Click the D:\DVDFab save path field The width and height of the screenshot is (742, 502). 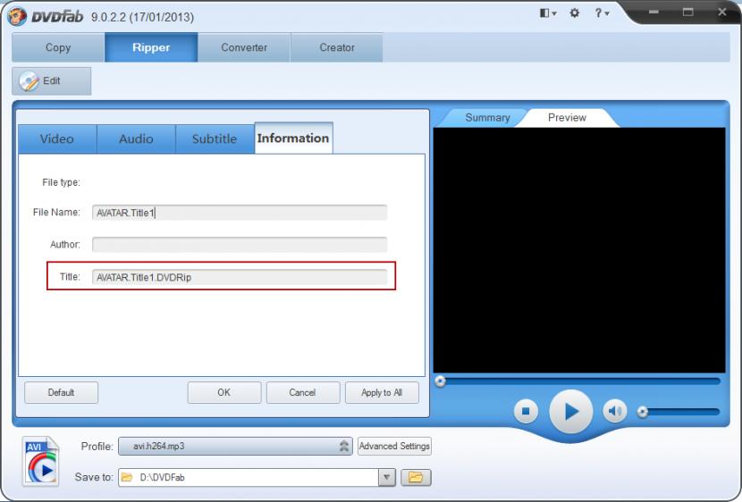click(249, 477)
